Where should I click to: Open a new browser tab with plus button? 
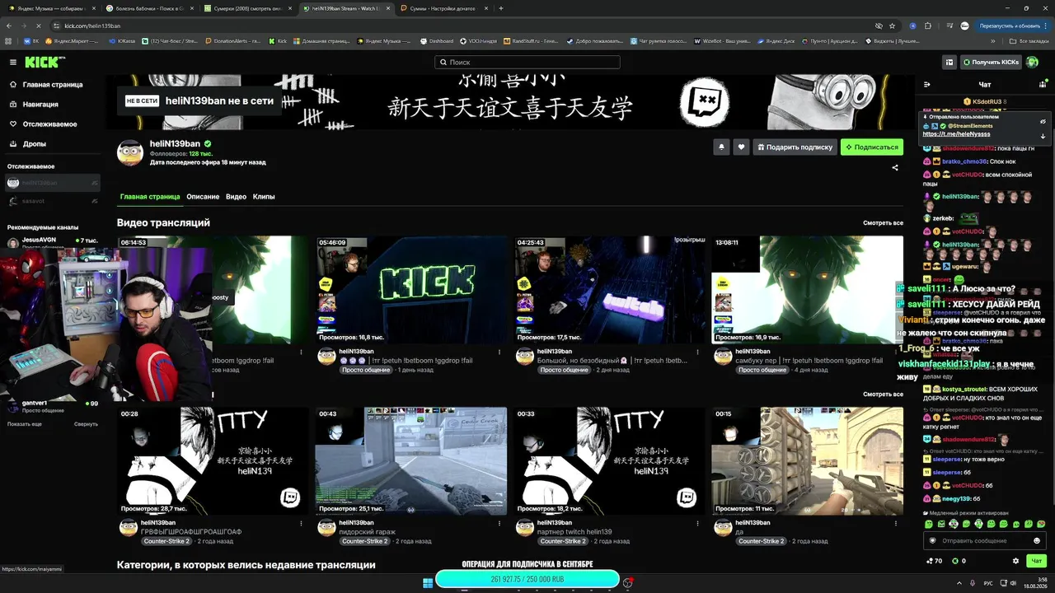coord(501,8)
